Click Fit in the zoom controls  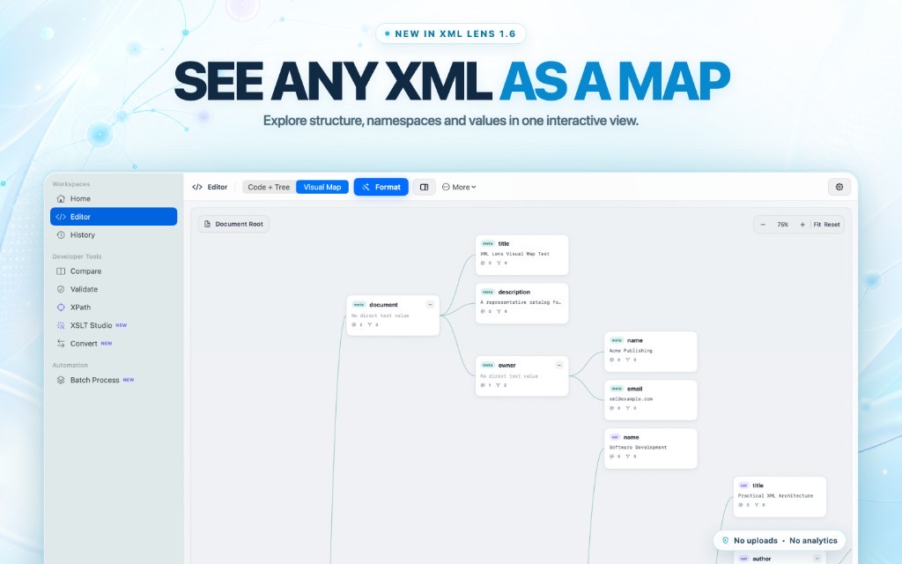tap(817, 225)
